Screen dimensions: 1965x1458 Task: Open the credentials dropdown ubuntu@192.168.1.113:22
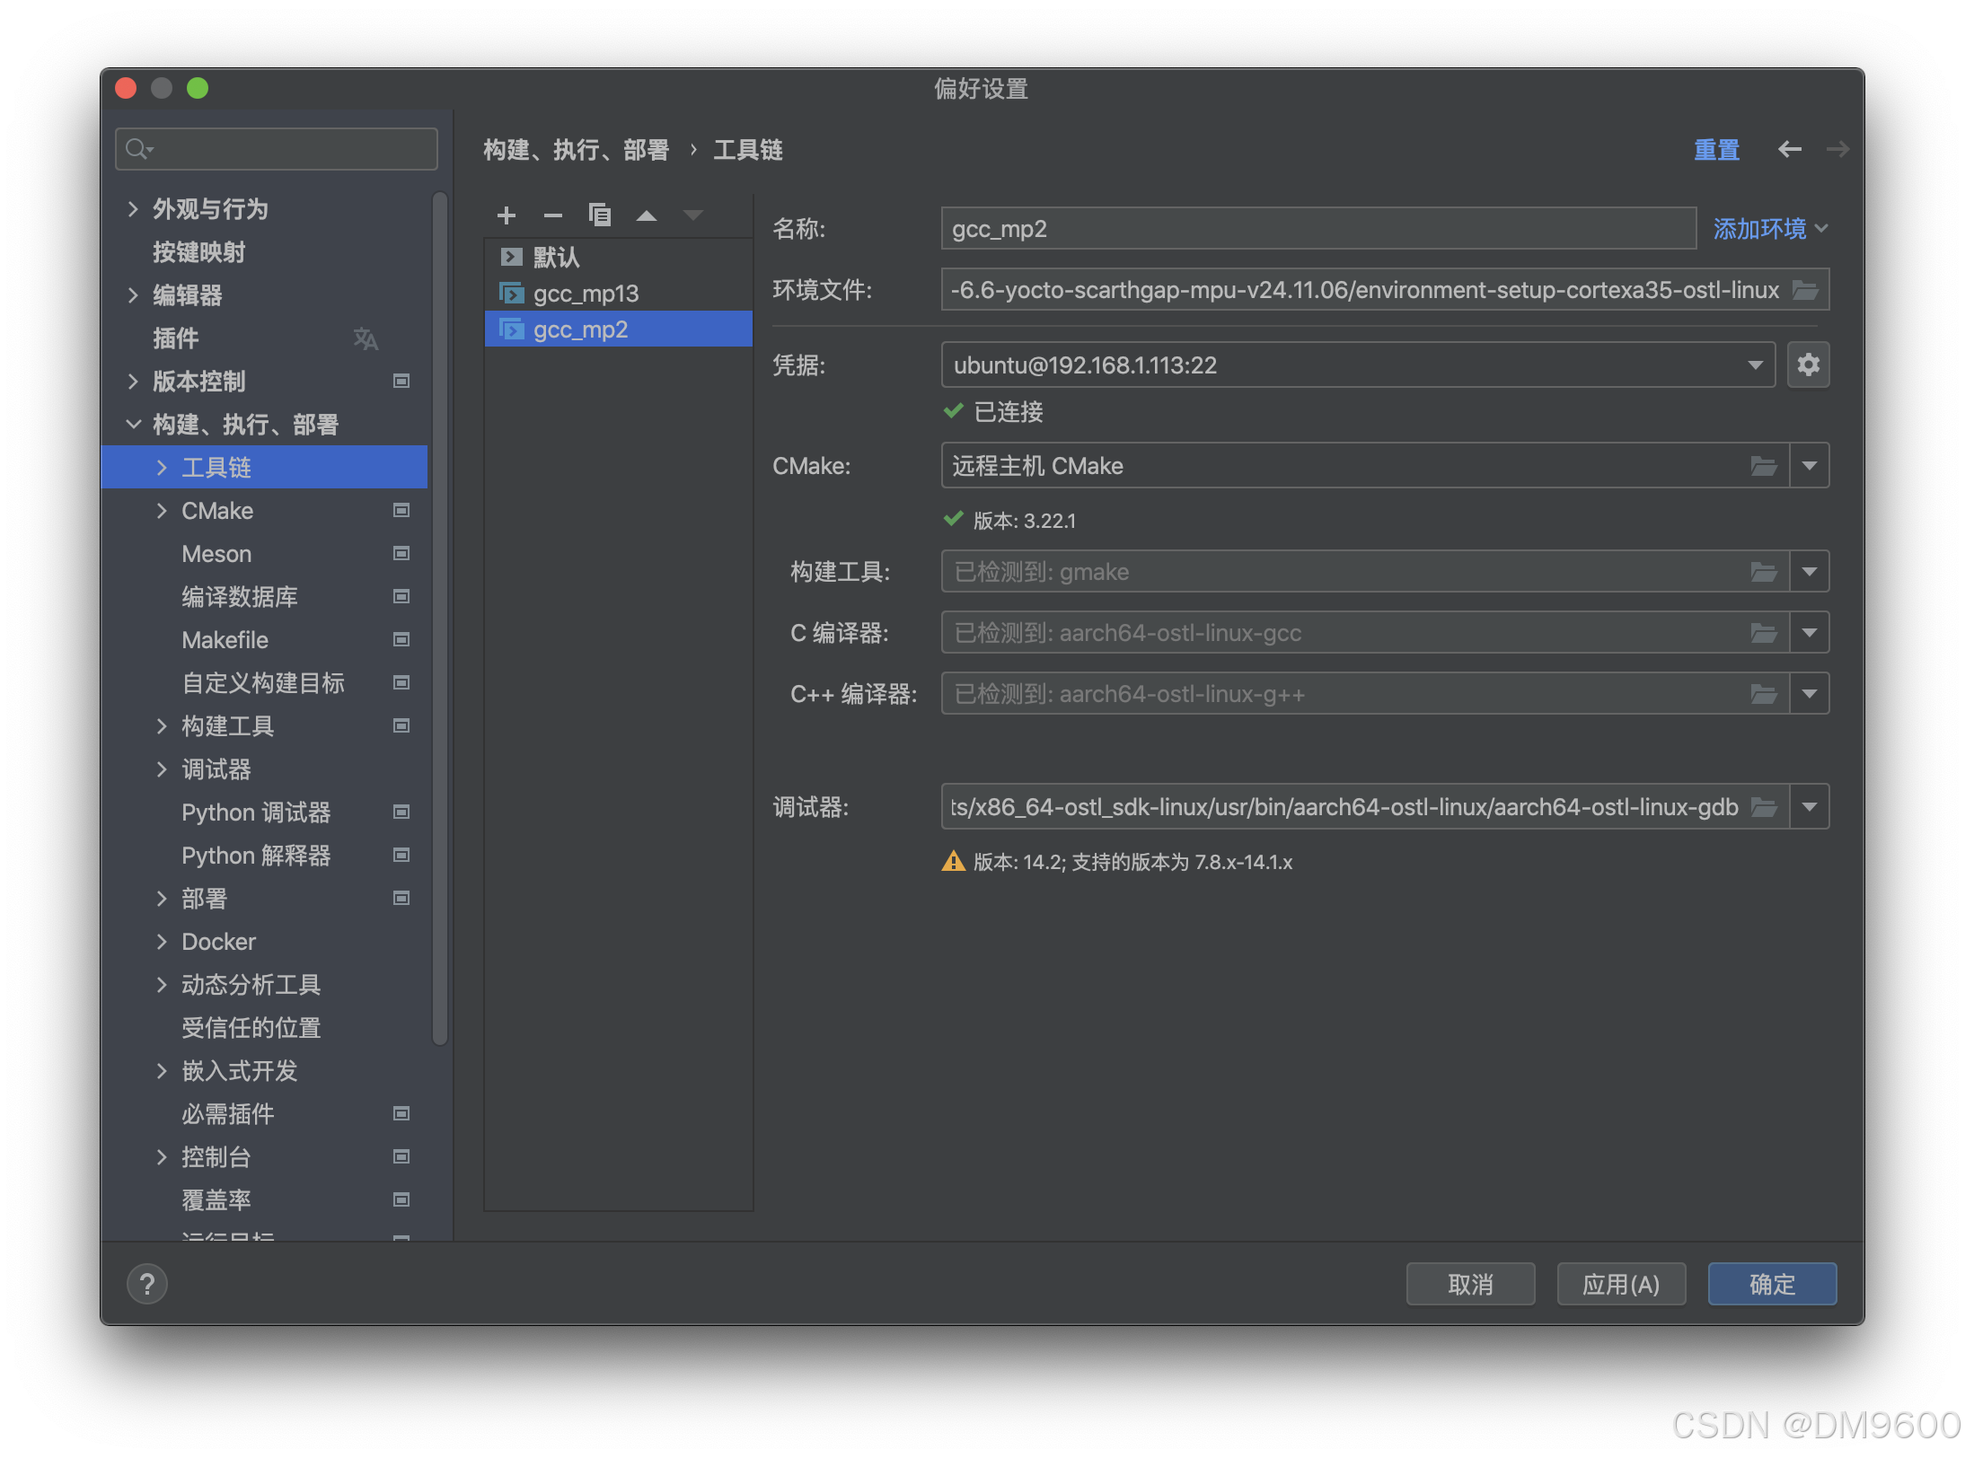1356,364
